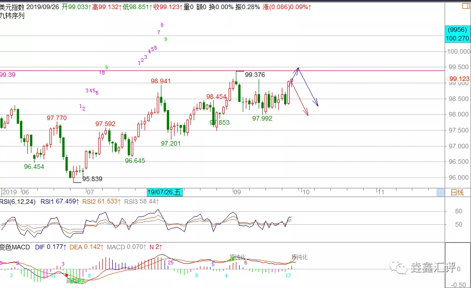Click the magenta 99.39 line label
The height and width of the screenshot is (288, 471).
point(8,75)
